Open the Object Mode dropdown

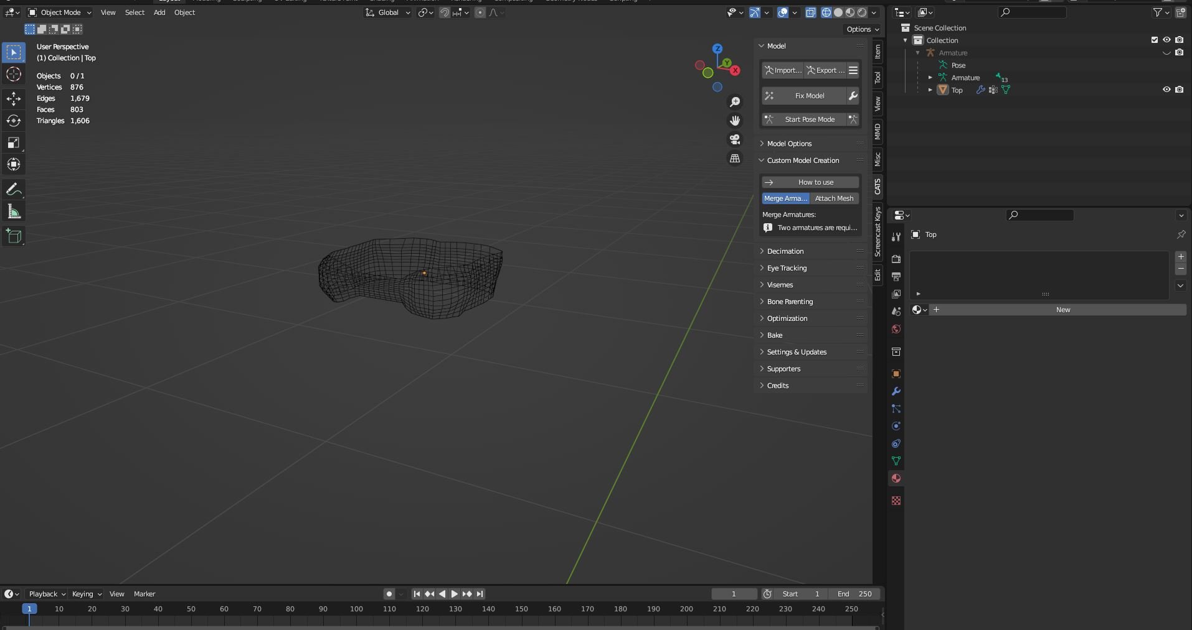pyautogui.click(x=60, y=12)
